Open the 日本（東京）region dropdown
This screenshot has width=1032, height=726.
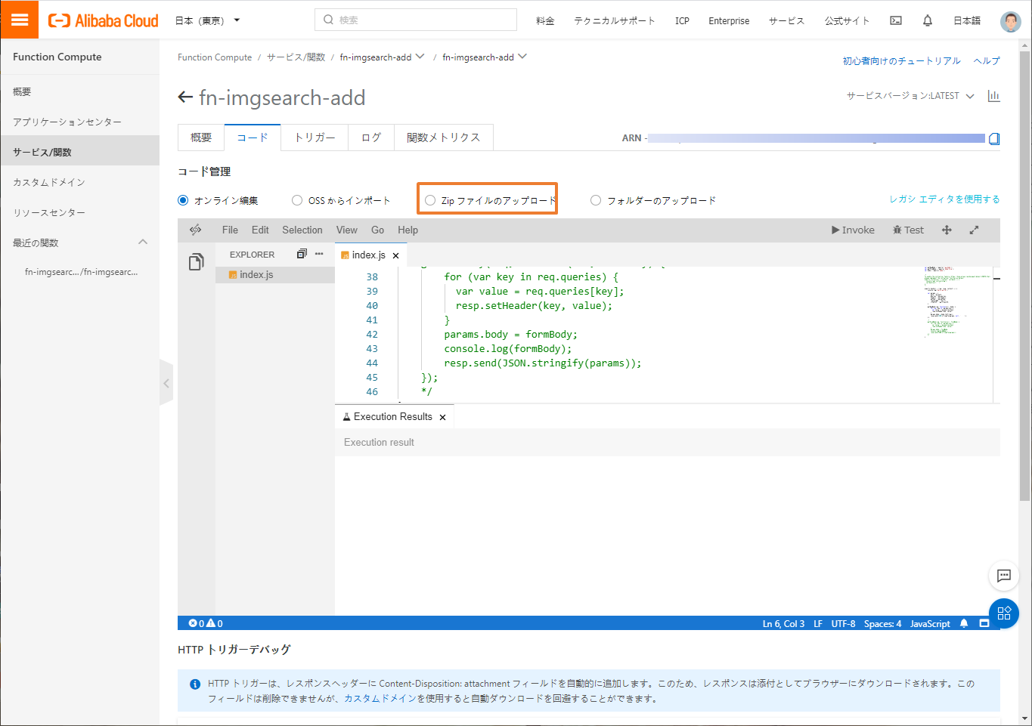pyautogui.click(x=207, y=20)
